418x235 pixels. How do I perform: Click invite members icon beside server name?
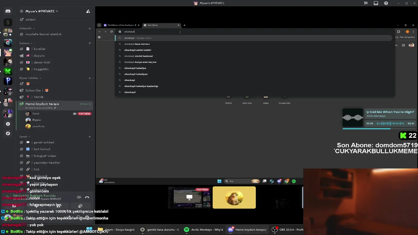point(88,11)
